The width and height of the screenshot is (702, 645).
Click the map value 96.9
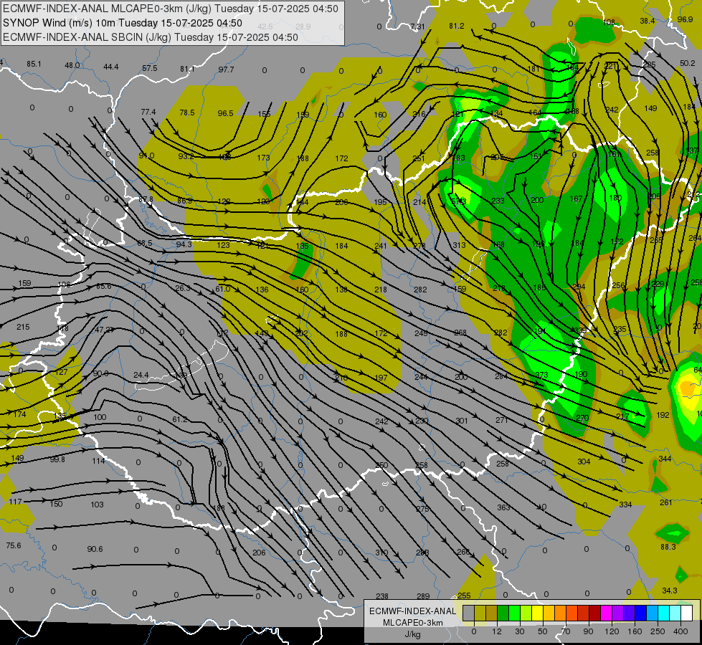click(685, 19)
